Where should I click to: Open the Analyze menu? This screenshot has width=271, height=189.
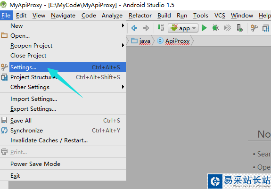tap(112, 16)
